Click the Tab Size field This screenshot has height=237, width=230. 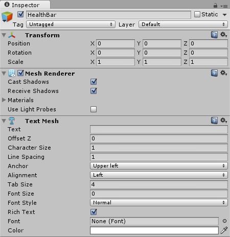pyautogui.click(x=159, y=184)
